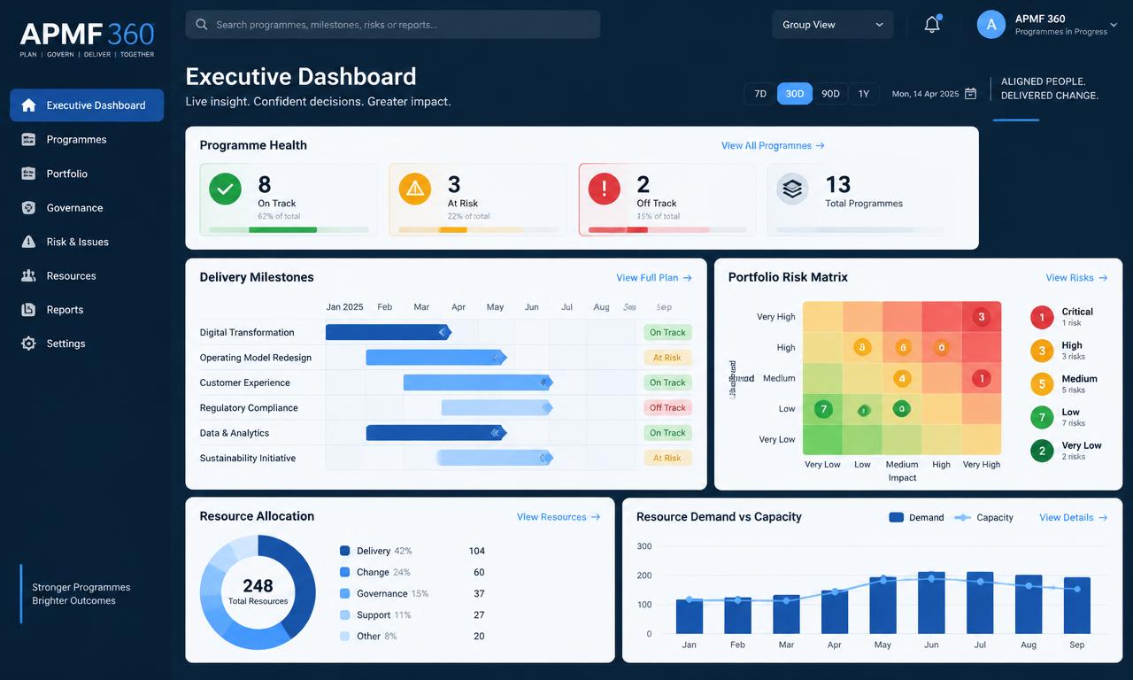Click the Total Programmes layers icon
This screenshot has height=680, width=1133.
(792, 189)
